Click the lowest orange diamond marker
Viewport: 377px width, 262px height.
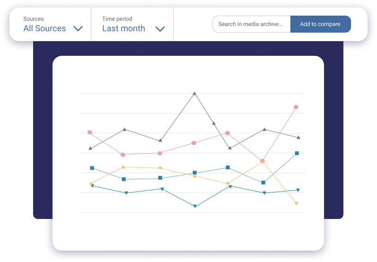coord(297,203)
